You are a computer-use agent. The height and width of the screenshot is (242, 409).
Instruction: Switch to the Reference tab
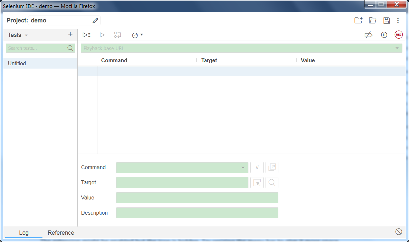tap(61, 232)
